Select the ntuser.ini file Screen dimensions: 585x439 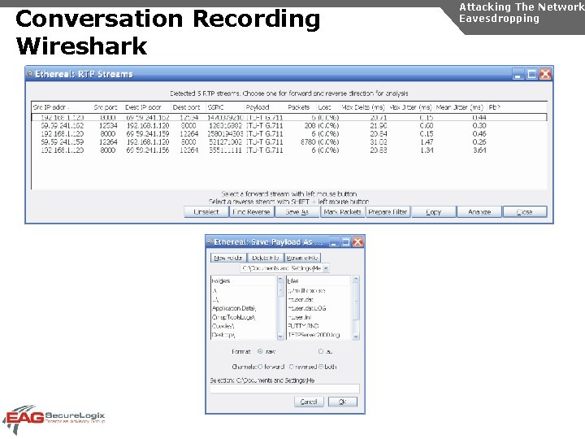(x=300, y=317)
